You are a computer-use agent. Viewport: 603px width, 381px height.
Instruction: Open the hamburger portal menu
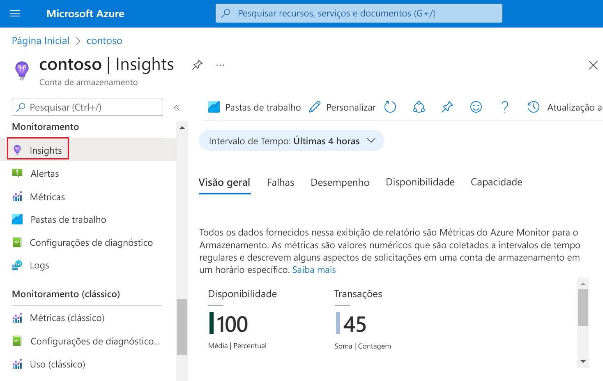tap(15, 14)
